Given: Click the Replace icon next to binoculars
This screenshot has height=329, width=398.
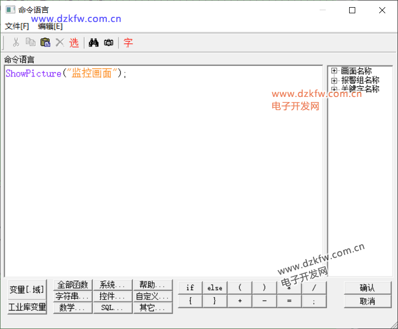Looking at the screenshot, I should click(x=108, y=43).
